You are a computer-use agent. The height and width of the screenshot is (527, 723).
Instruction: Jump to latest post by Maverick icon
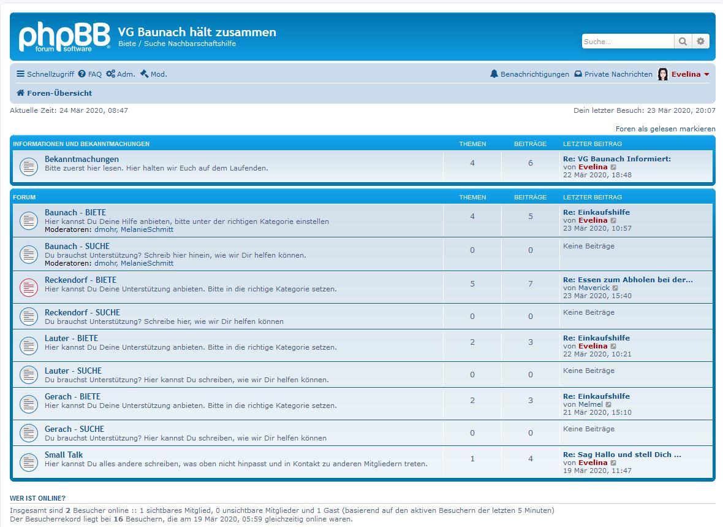pos(616,288)
